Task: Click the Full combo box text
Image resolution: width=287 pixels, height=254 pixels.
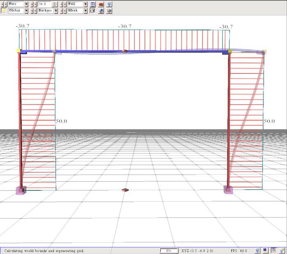Action: click(x=75, y=4)
